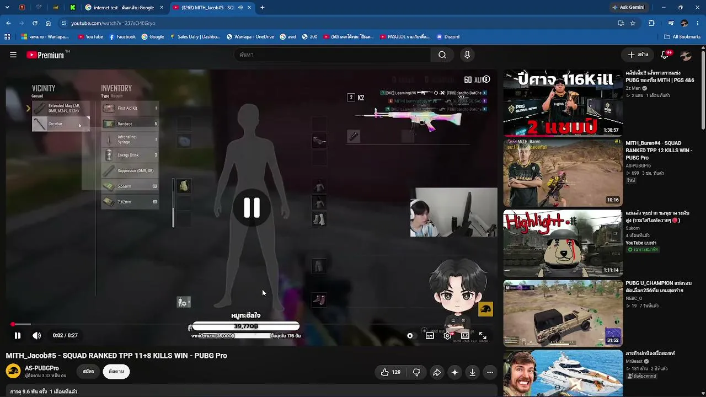Go back with the browser back arrow
The height and width of the screenshot is (397, 706).
[x=8, y=23]
